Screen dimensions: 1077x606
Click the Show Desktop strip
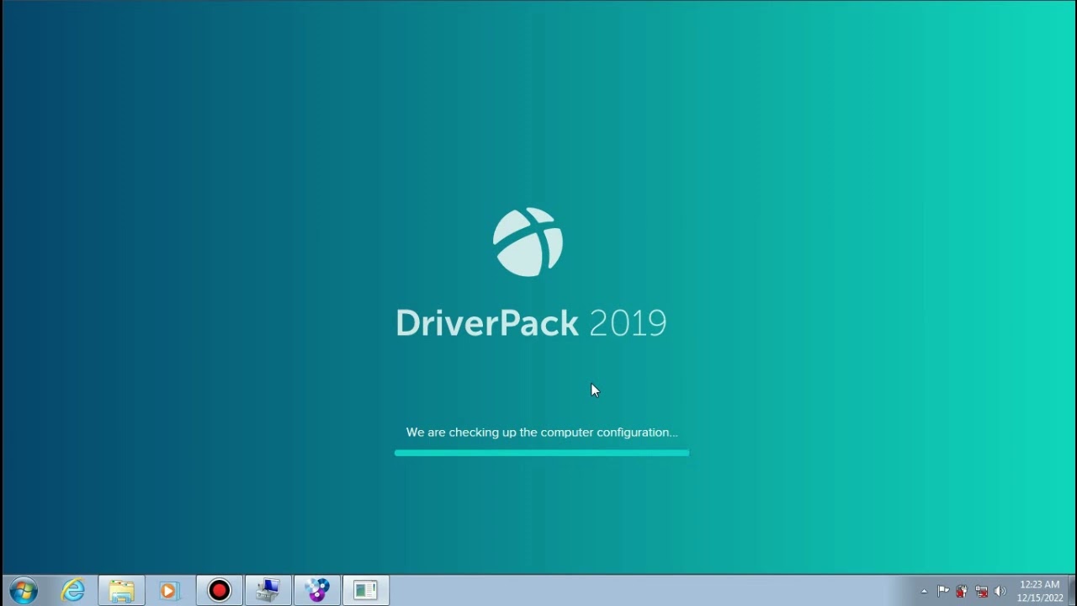click(x=1072, y=591)
